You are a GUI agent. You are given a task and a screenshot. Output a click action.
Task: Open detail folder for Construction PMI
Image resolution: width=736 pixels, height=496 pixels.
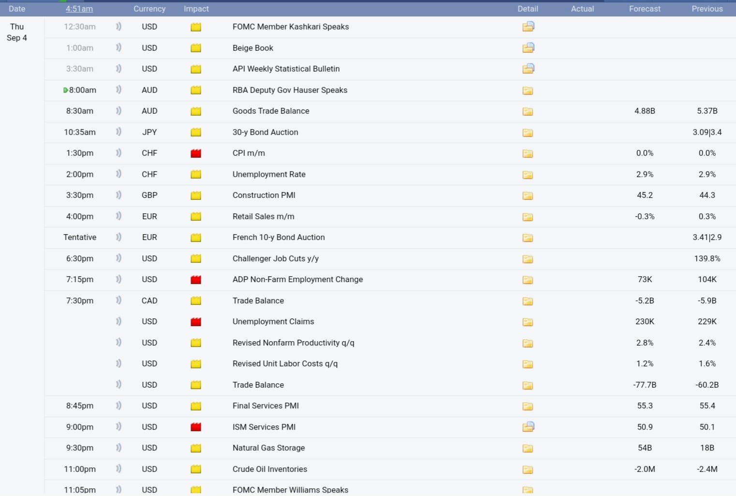pos(528,195)
